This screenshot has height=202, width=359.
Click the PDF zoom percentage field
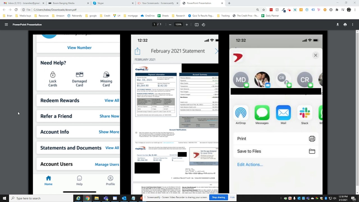point(178,24)
